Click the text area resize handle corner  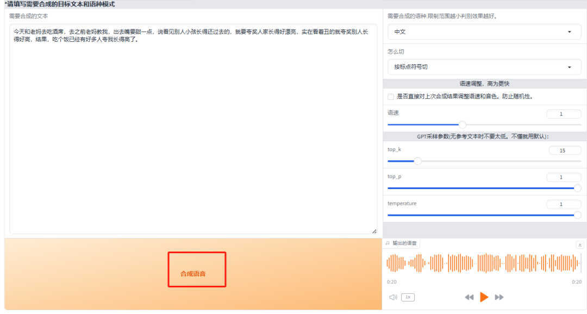coord(374,231)
